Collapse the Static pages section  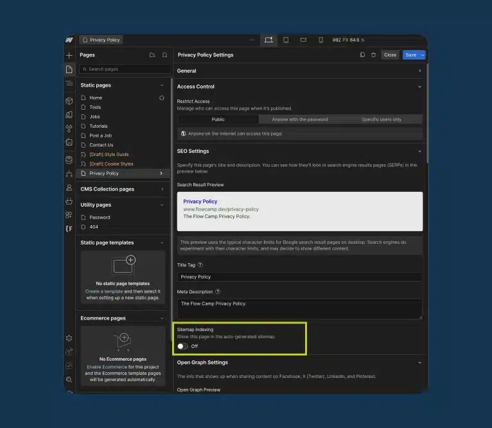[x=162, y=85]
